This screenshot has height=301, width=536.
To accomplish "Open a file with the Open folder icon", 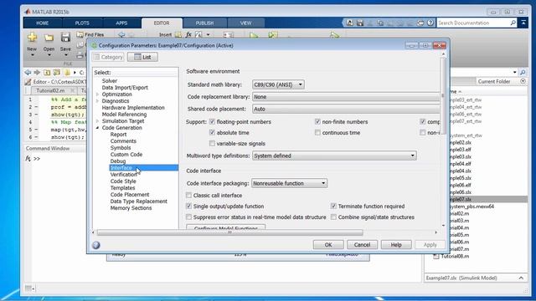I will (49, 37).
